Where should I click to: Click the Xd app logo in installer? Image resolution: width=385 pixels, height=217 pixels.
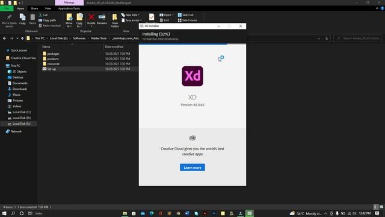(192, 77)
